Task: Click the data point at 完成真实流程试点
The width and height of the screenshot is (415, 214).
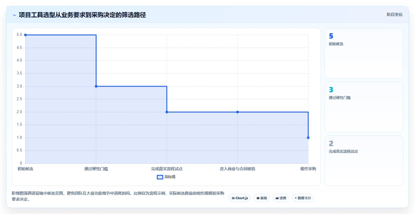Action: tap(167, 112)
